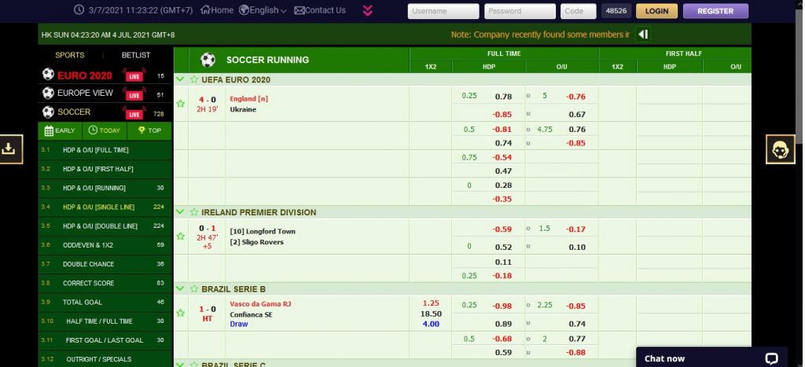Open the Chat now speech bubble icon
Screen dimensions: 805x367
[x=771, y=358]
